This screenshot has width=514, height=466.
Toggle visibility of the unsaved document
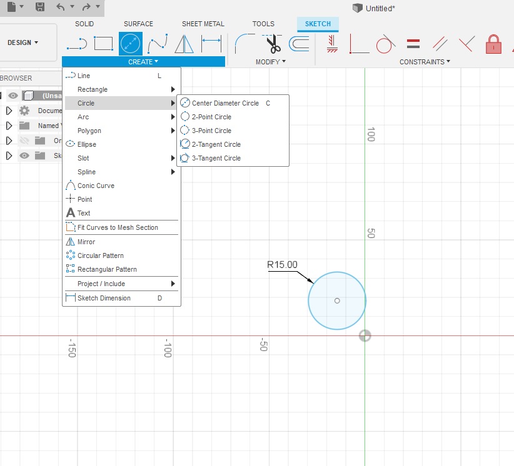[13, 96]
